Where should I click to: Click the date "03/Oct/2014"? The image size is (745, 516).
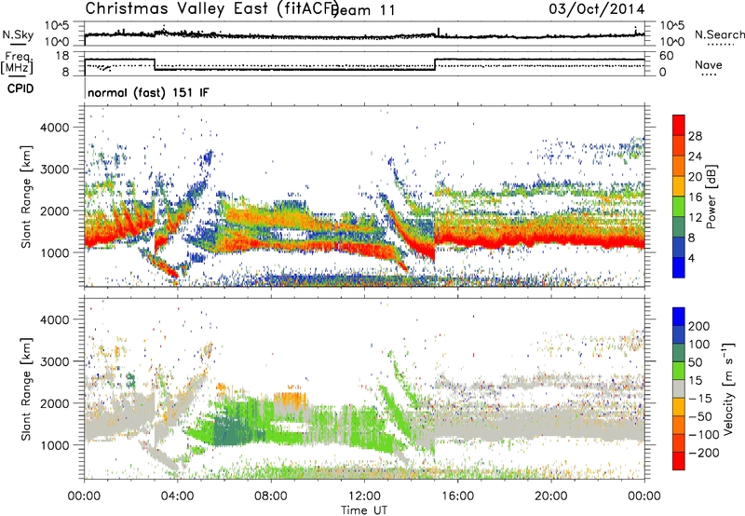(597, 9)
